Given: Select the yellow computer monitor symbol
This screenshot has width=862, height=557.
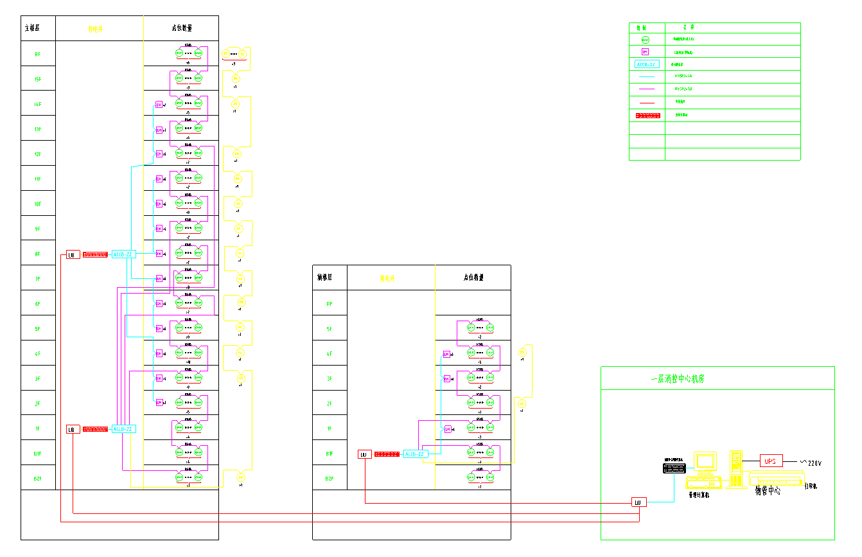Looking at the screenshot, I should [x=705, y=462].
